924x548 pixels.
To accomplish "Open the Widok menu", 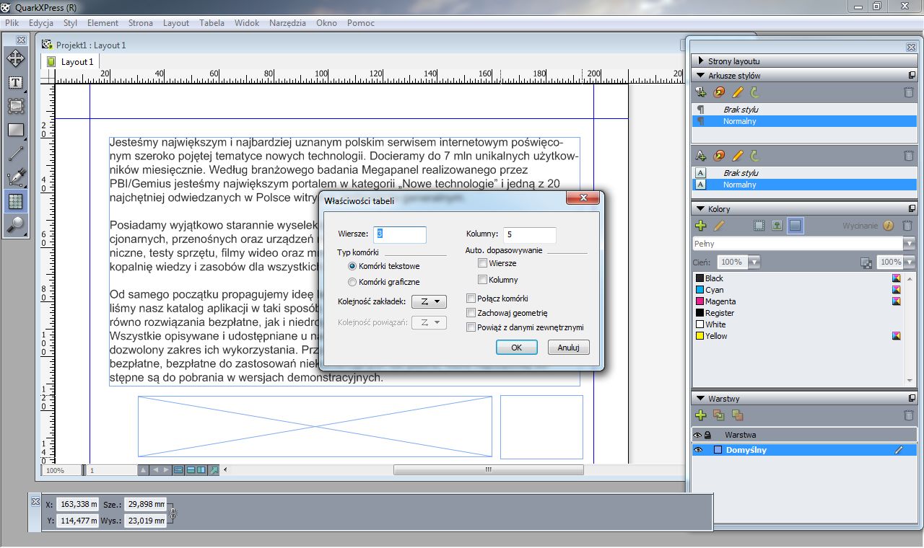I will tap(247, 23).
